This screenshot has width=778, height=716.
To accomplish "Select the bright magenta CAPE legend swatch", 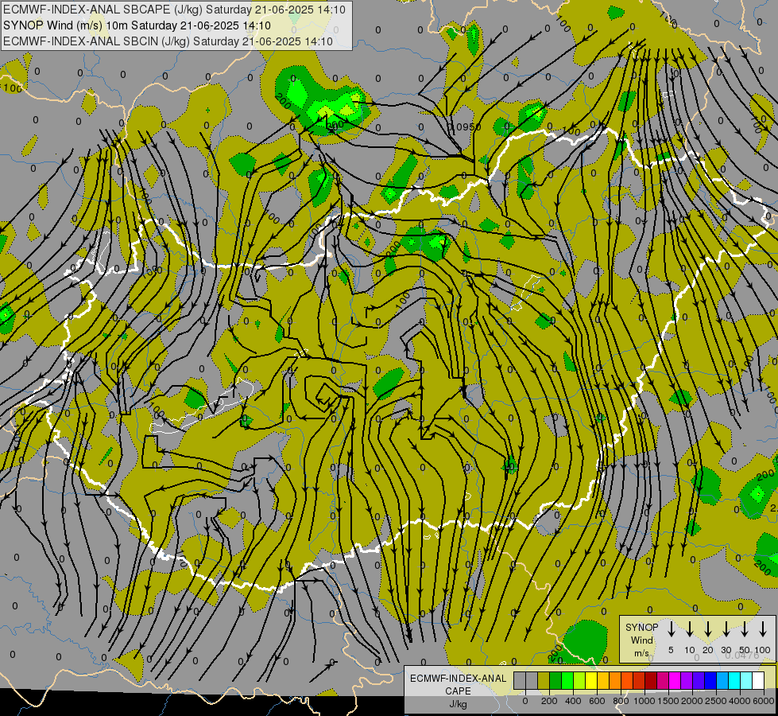I will tap(675, 680).
